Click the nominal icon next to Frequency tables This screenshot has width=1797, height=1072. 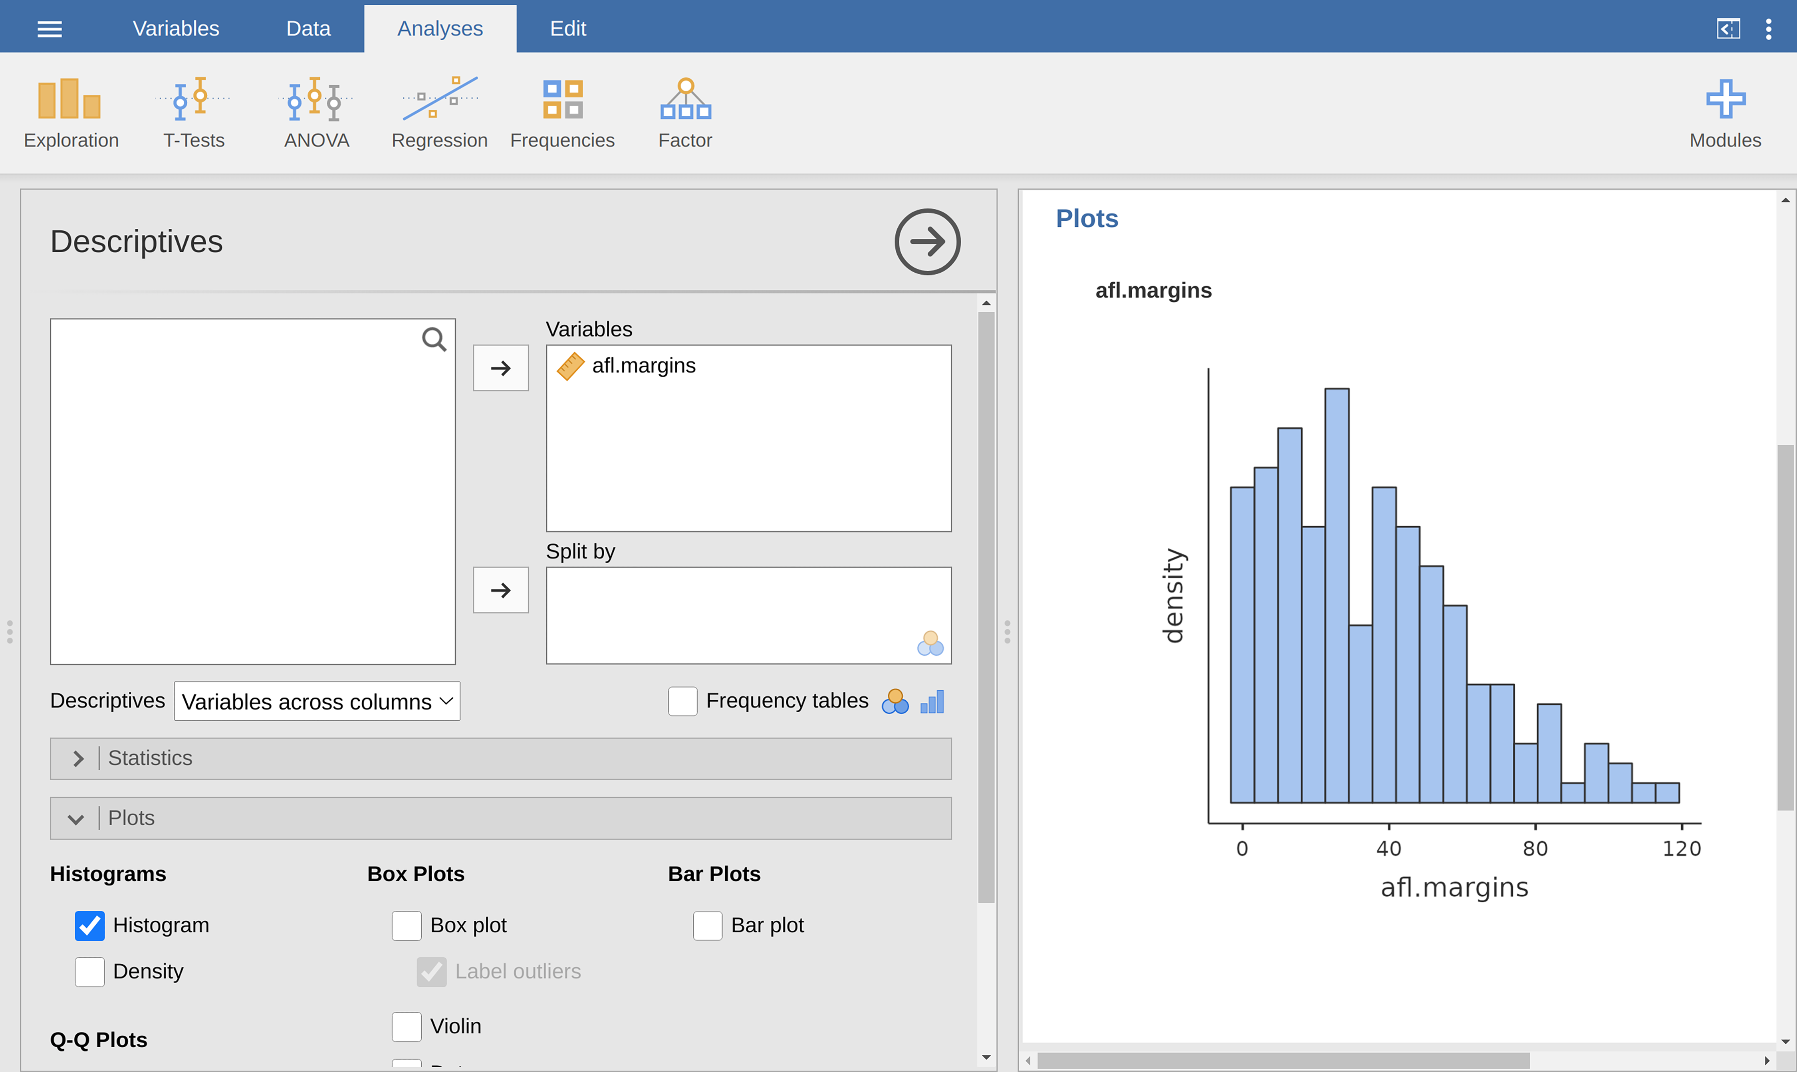(895, 701)
